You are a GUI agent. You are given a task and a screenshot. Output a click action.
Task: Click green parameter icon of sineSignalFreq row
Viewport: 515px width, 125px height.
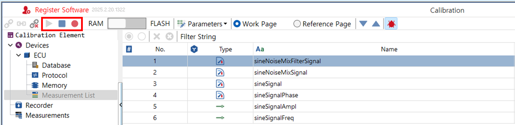(x=220, y=118)
